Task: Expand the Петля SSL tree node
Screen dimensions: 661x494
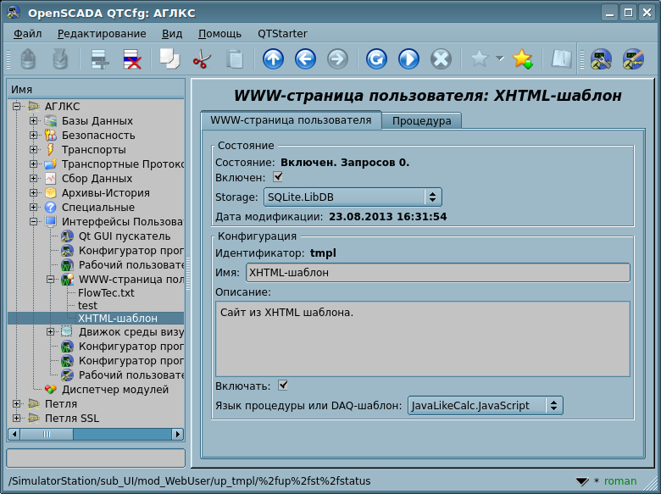Action: pos(17,419)
